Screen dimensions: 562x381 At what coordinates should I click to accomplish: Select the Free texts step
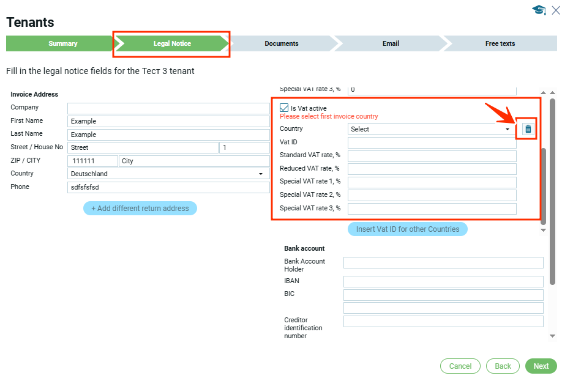pyautogui.click(x=500, y=43)
